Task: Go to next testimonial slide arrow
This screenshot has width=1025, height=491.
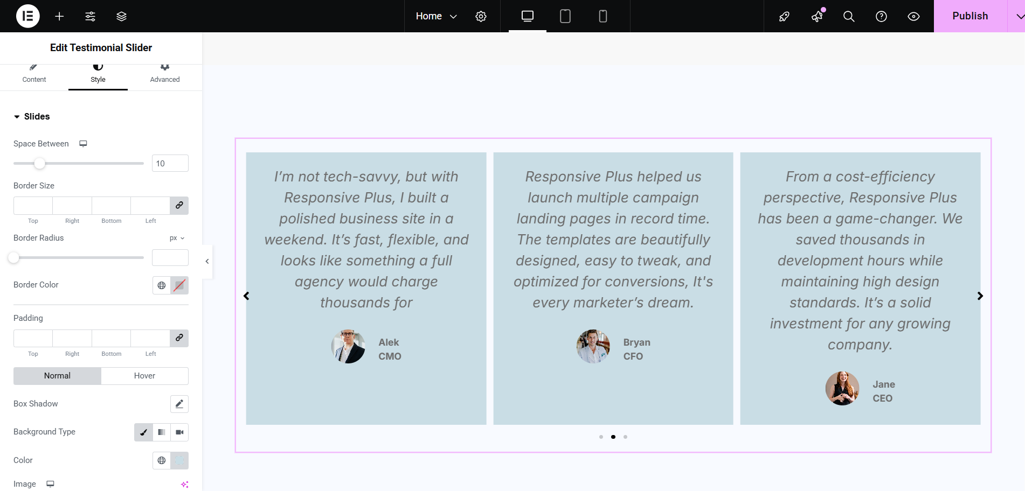Action: 980,296
